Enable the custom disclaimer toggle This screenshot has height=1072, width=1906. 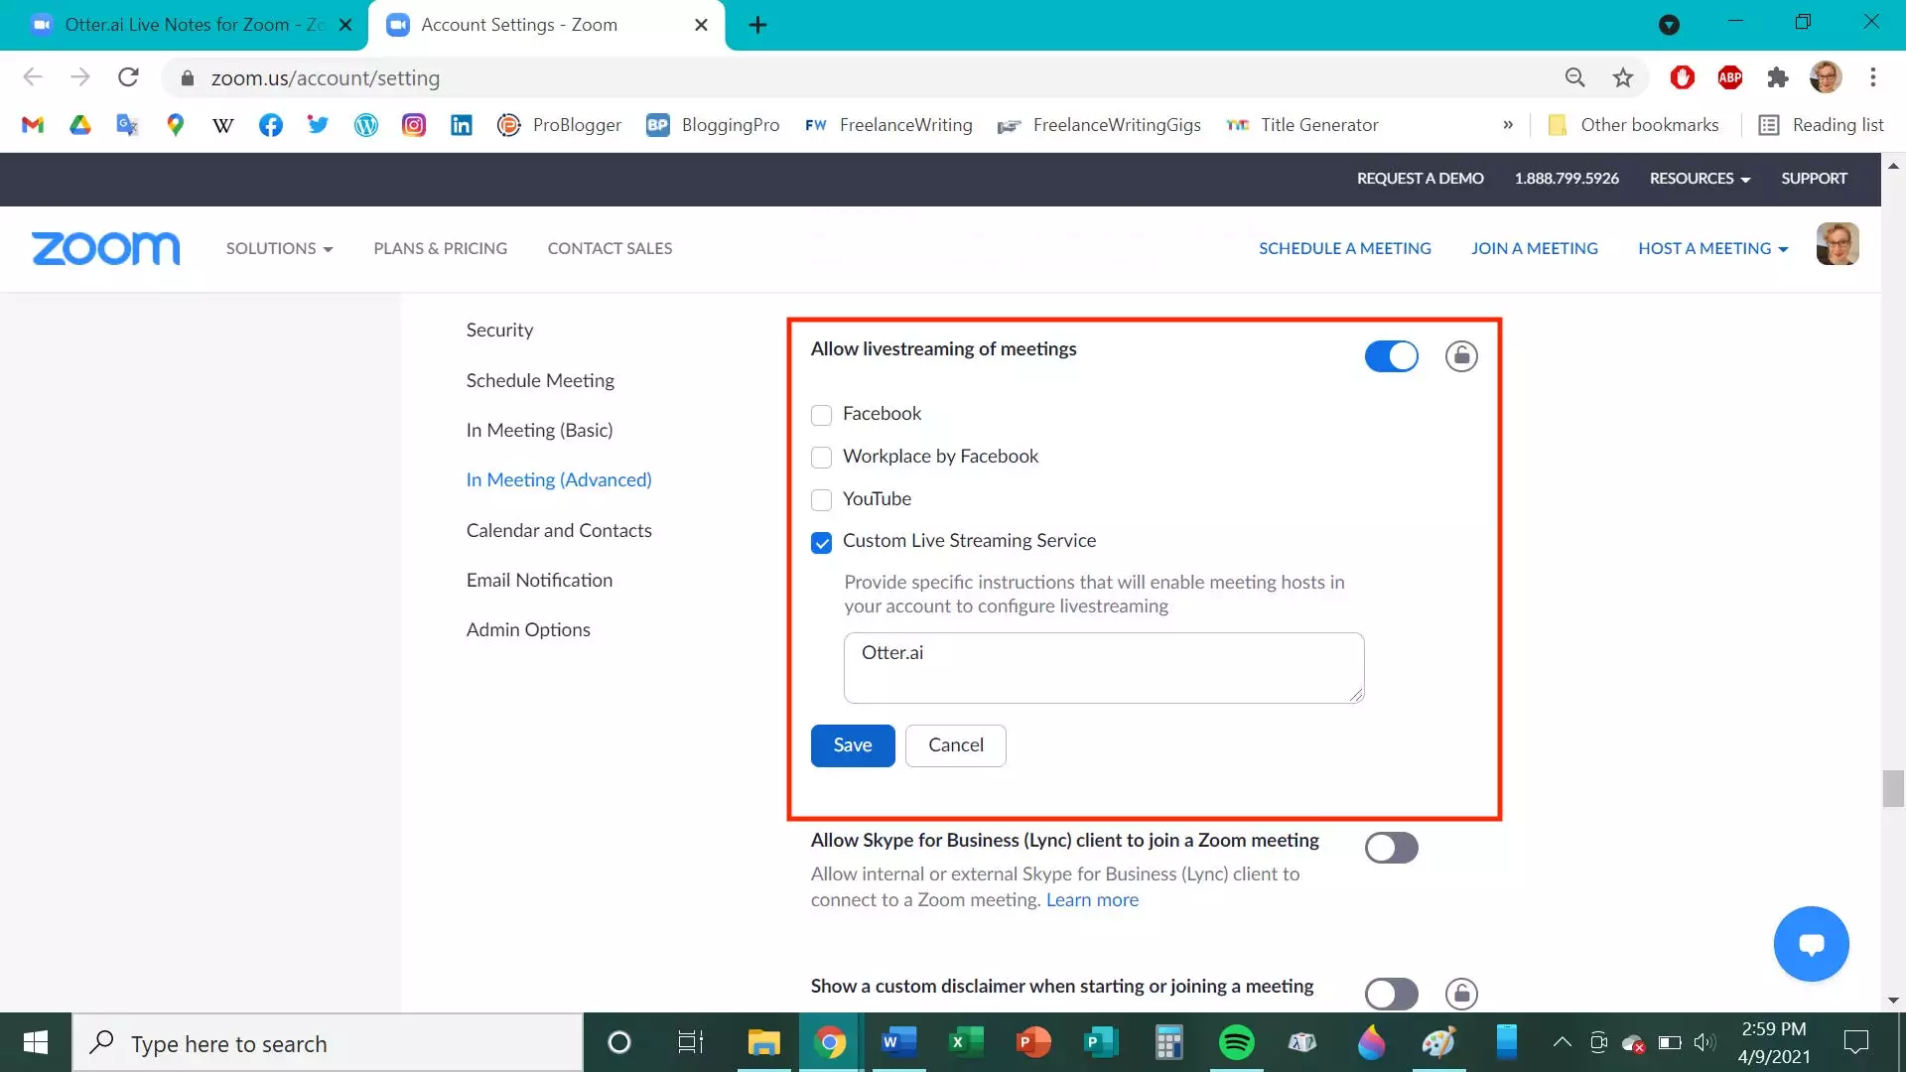1392,994
